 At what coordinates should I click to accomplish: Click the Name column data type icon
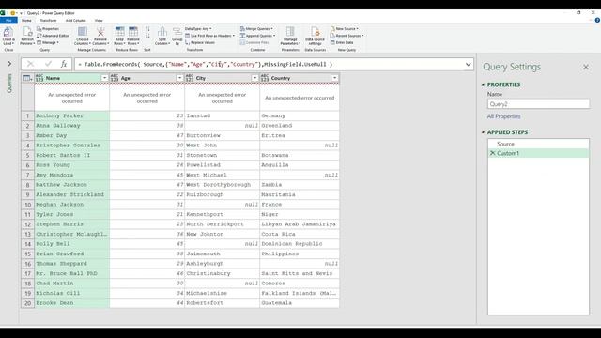click(39, 78)
